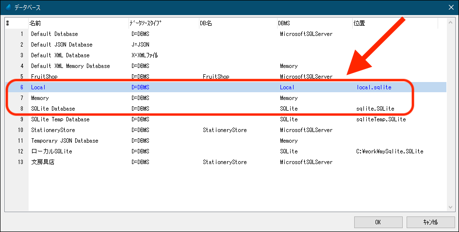Select the ローカルSQLite database entry

pyautogui.click(x=51, y=151)
